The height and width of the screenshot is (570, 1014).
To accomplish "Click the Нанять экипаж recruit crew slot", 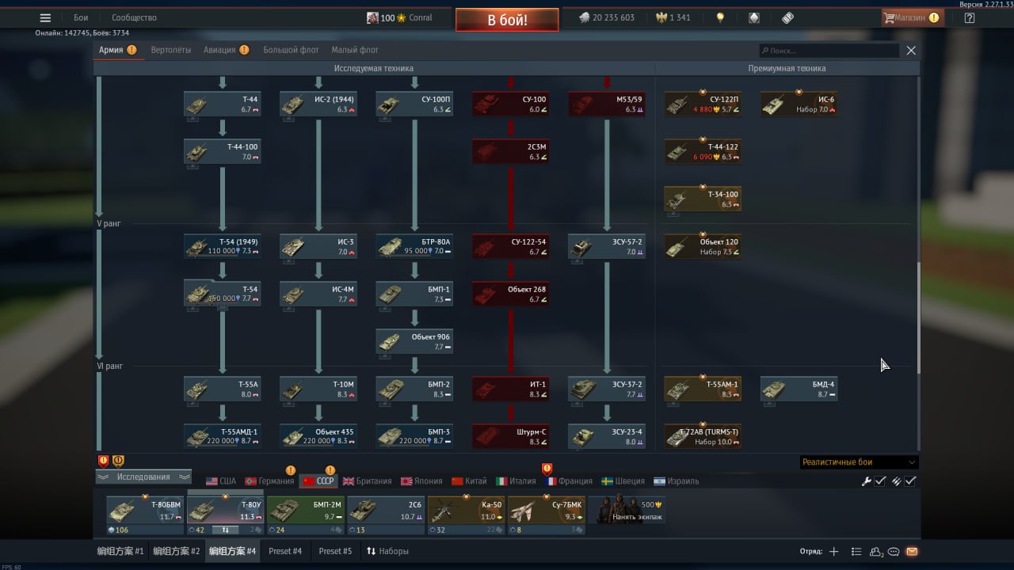I will point(626,510).
